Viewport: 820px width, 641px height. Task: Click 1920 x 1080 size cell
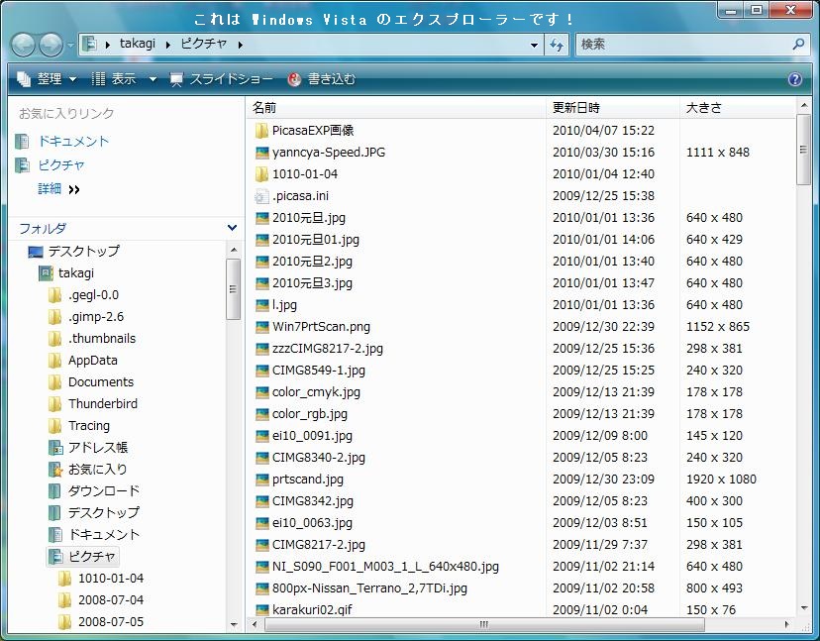coord(721,480)
